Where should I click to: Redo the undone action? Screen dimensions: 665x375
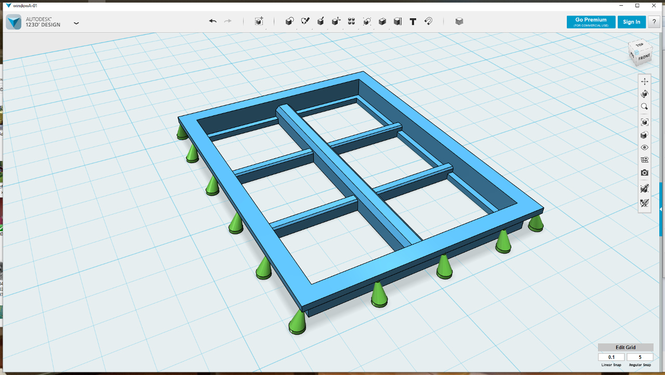tap(228, 21)
